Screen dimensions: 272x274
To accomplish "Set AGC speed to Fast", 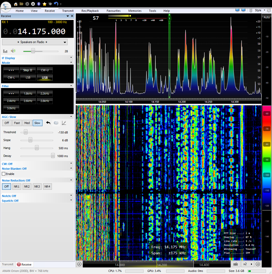I will (x=17, y=123).
